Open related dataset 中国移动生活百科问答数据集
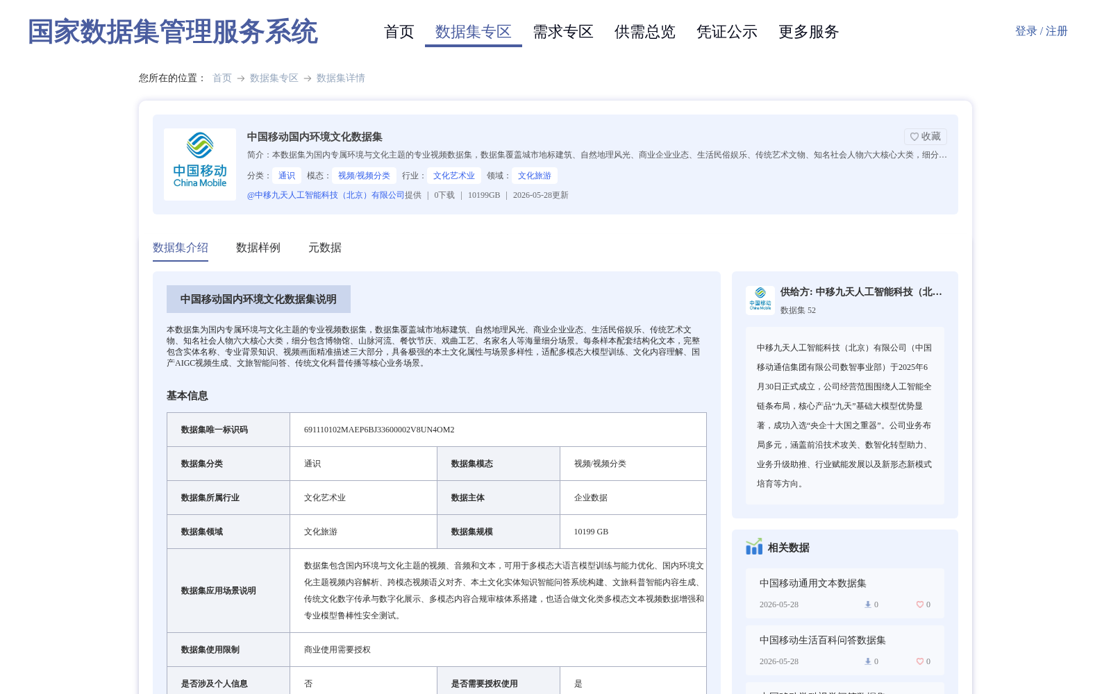1111x694 pixels. 823,640
